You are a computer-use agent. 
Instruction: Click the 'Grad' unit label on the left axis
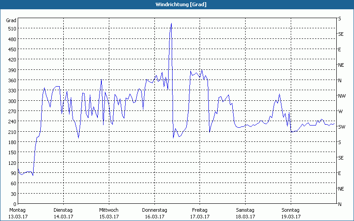(11, 20)
